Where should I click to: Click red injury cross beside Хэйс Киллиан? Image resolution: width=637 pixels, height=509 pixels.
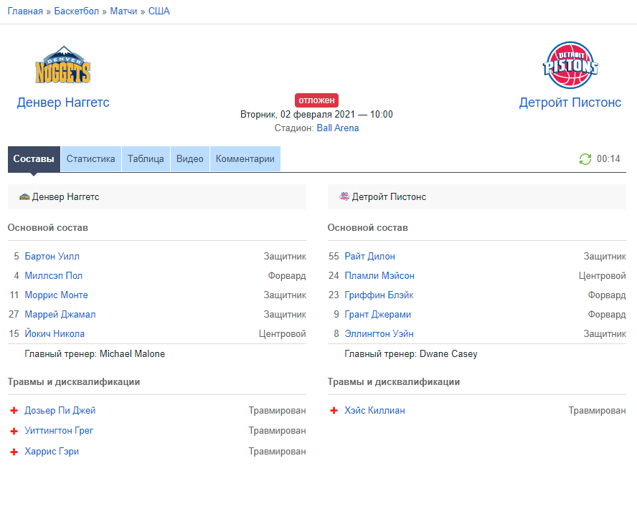click(334, 411)
